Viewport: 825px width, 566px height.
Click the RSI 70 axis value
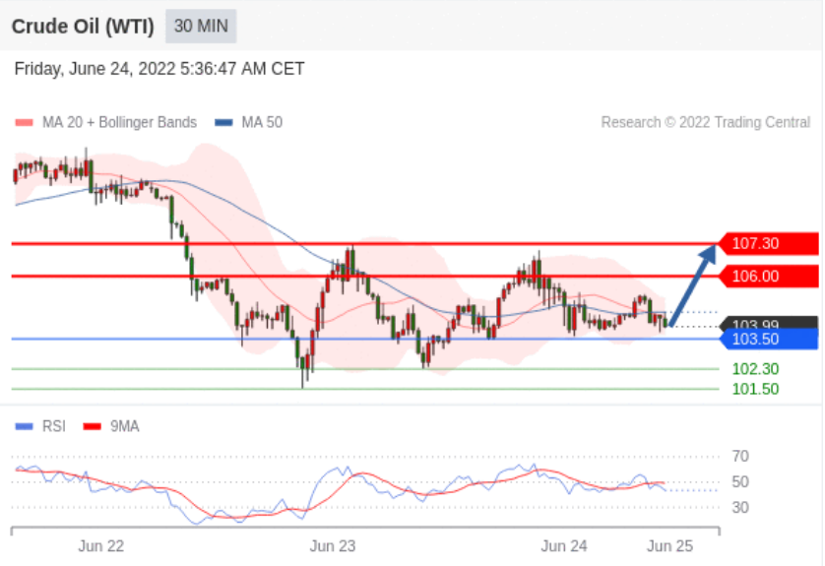[x=740, y=456]
